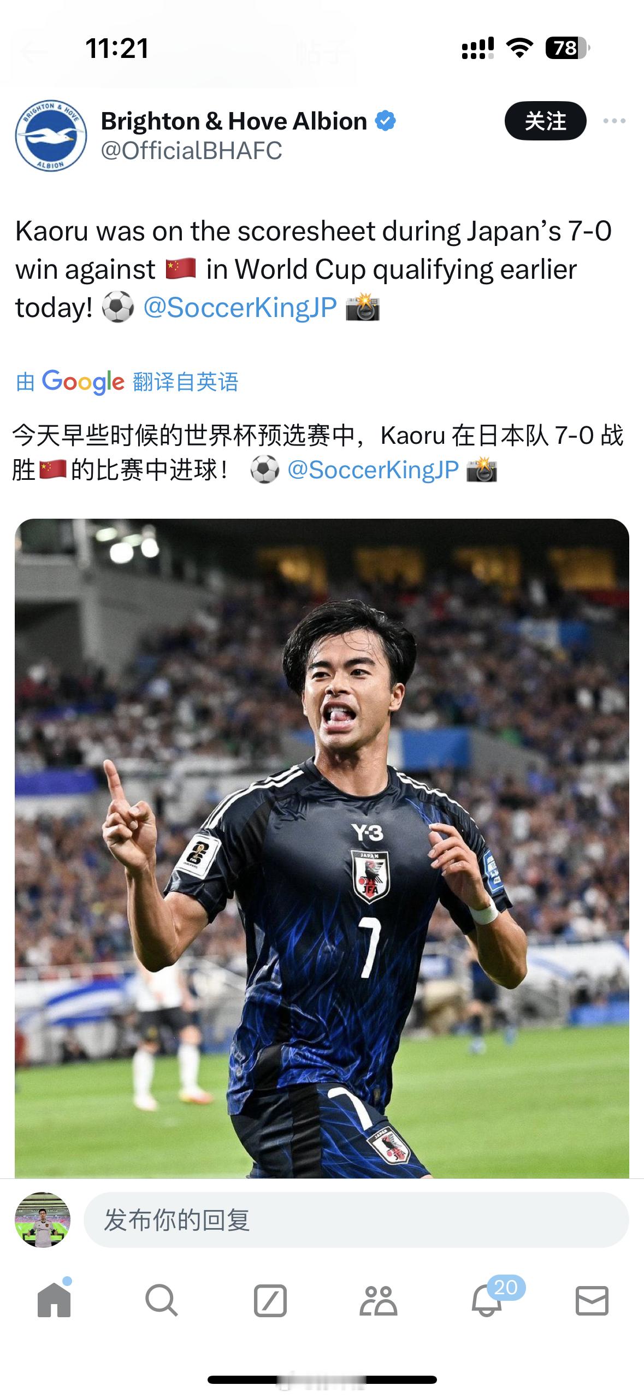Tap the blue verified badge icon
644x1397 pixels.
coord(385,121)
